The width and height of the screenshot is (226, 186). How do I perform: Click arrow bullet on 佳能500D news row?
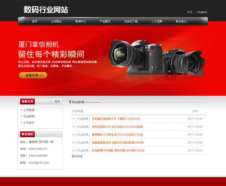pyautogui.click(x=73, y=142)
